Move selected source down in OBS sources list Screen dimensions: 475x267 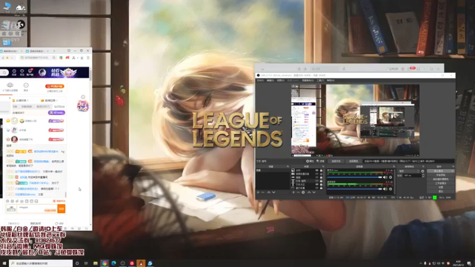pos(314,192)
